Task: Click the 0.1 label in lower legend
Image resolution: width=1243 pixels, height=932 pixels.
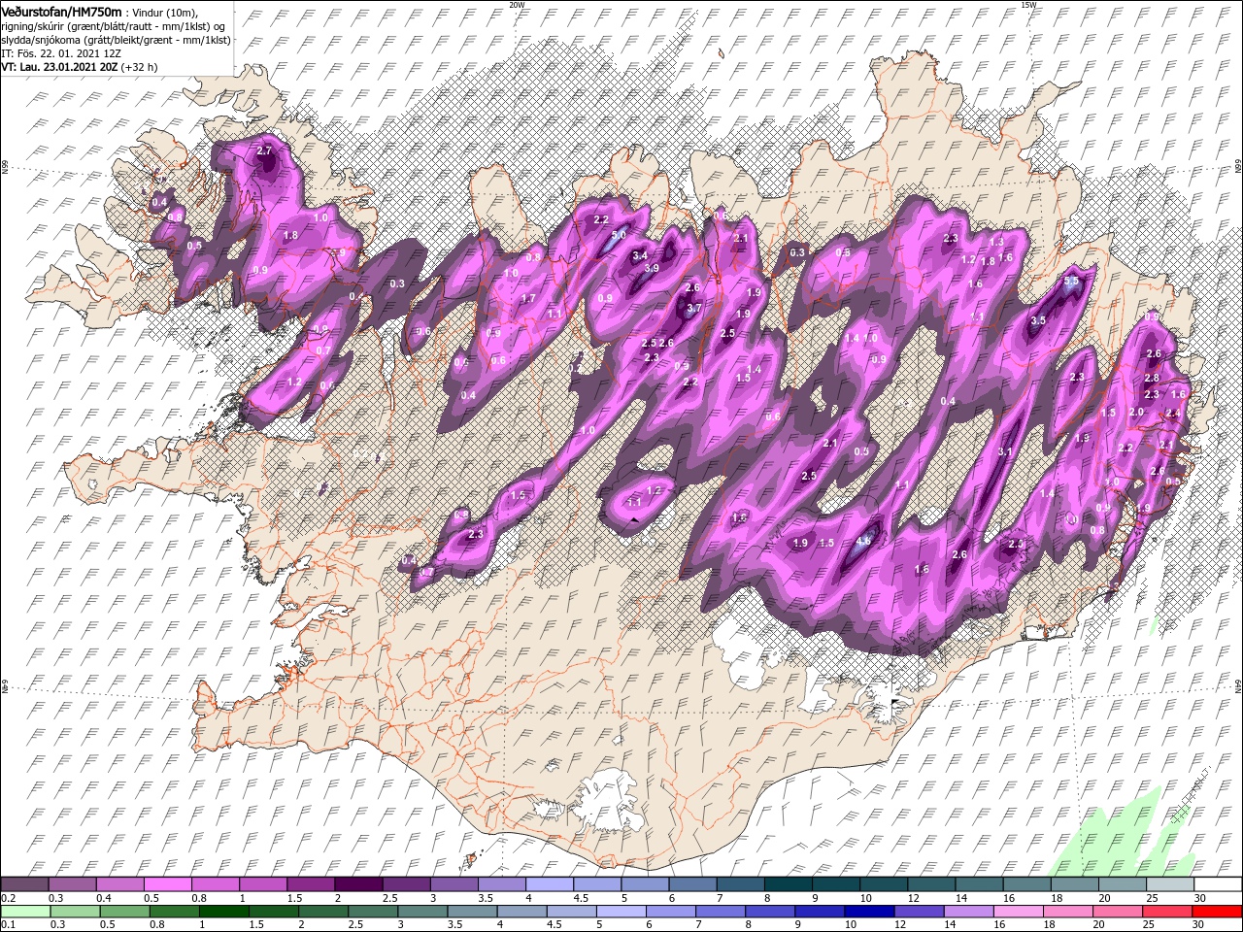Action: pyautogui.click(x=8, y=926)
